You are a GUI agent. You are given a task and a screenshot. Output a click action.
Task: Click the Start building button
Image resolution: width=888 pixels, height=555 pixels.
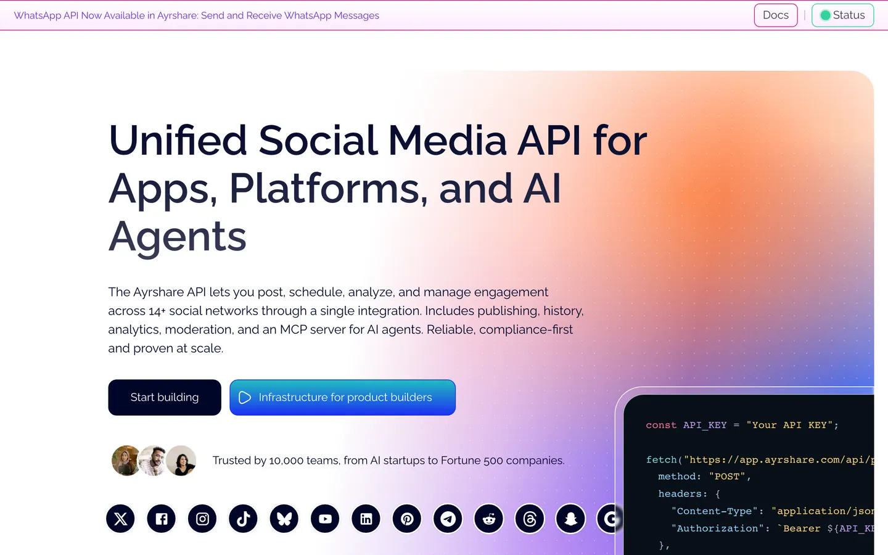(x=165, y=398)
